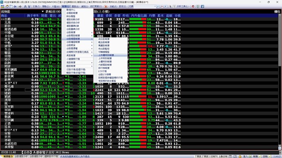Image resolution: width=282 pixels, height=158 pixels.
Task: Open 弱勢股 category dropdown arrow
Action: pyautogui.click(x=43, y=12)
